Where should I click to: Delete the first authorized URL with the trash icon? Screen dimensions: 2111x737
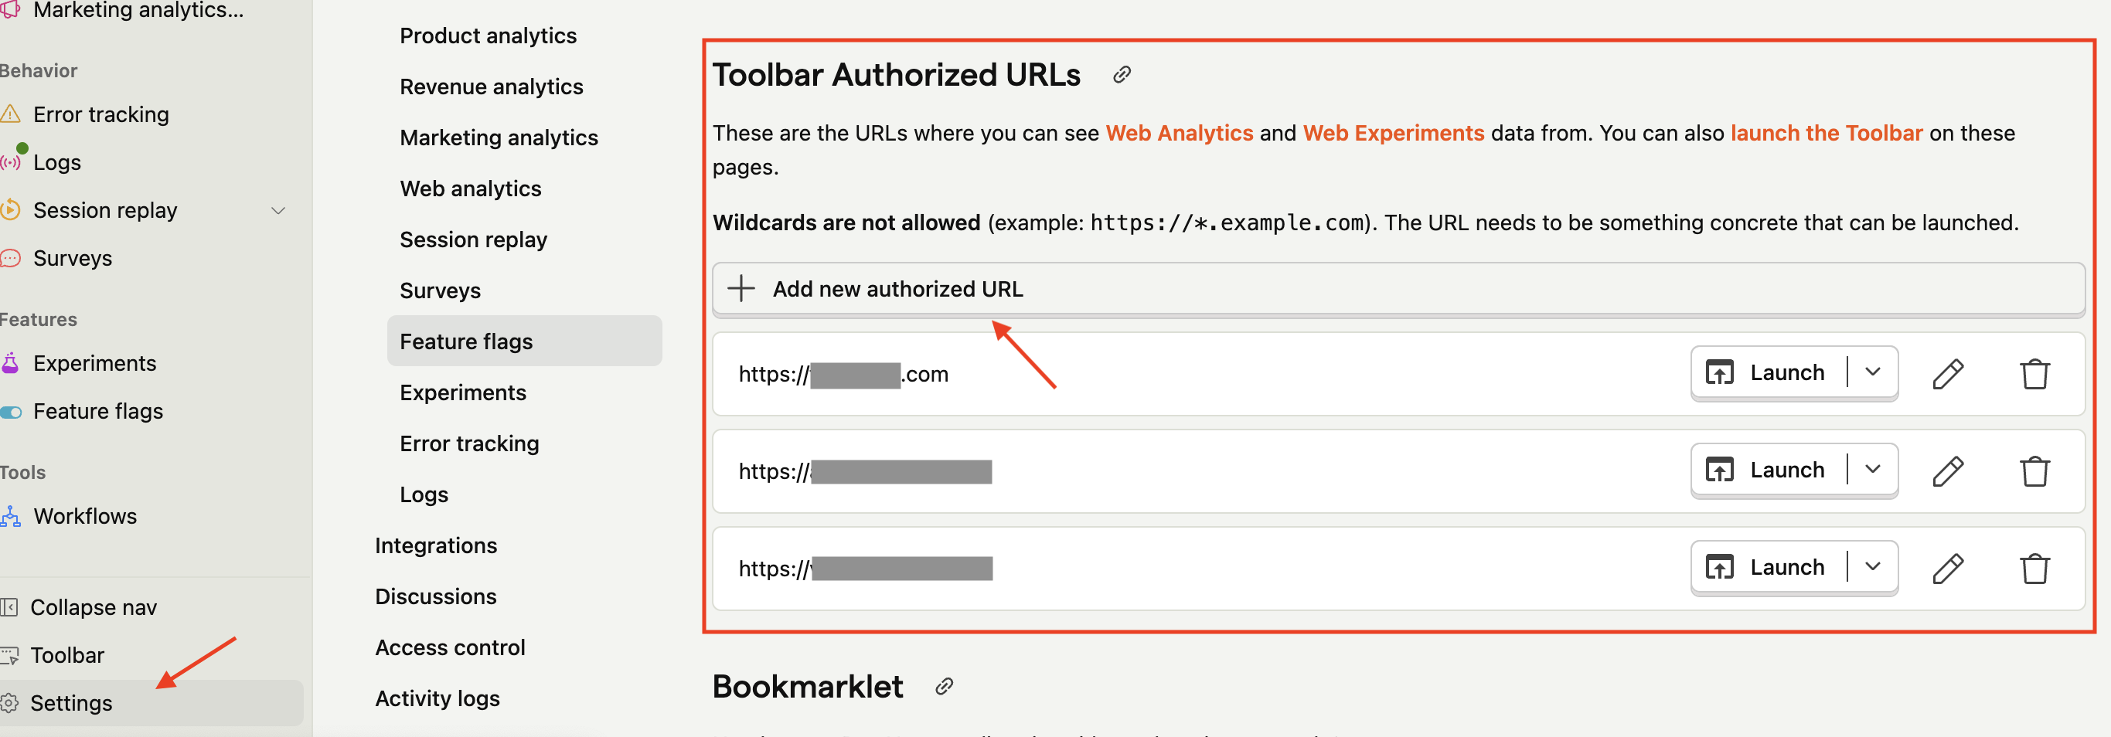coord(2034,374)
